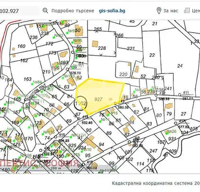
Task: Click the search field containing 102.927
Action: [19, 11]
